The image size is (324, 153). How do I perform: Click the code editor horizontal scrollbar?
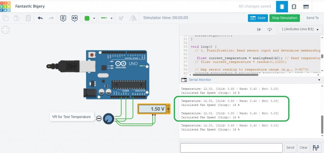pyautogui.click(x=226, y=75)
